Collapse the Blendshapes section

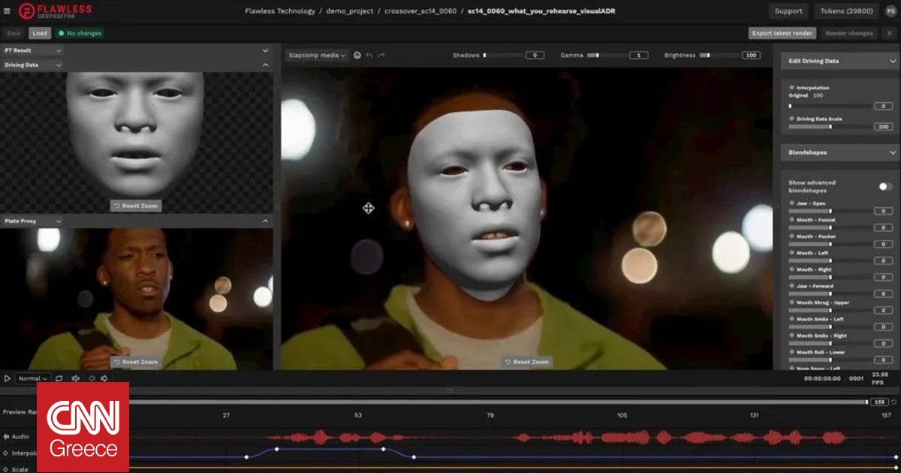coord(892,152)
